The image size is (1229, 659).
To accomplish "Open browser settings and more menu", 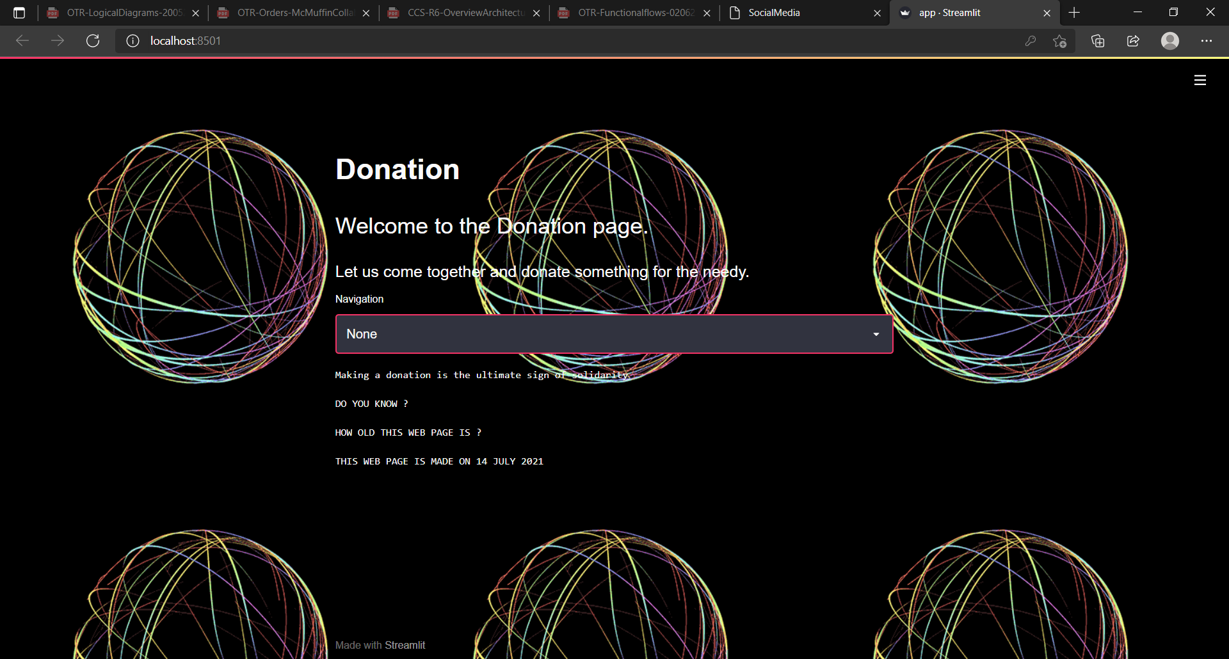I will pos(1207,41).
